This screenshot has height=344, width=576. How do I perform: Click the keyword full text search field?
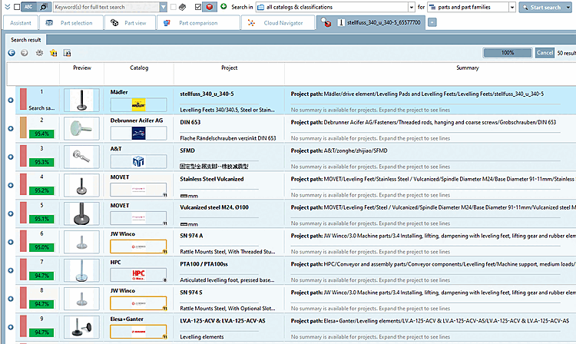click(x=107, y=7)
